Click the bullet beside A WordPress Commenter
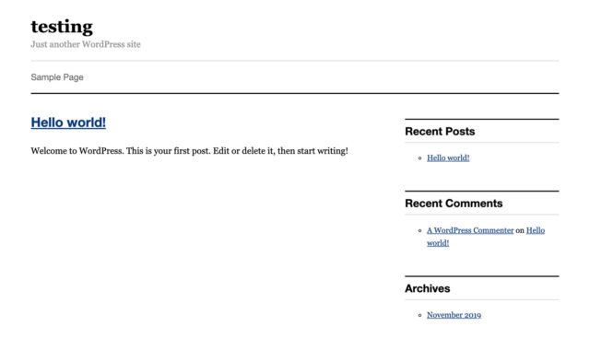This screenshot has height=338, width=590. click(x=420, y=230)
